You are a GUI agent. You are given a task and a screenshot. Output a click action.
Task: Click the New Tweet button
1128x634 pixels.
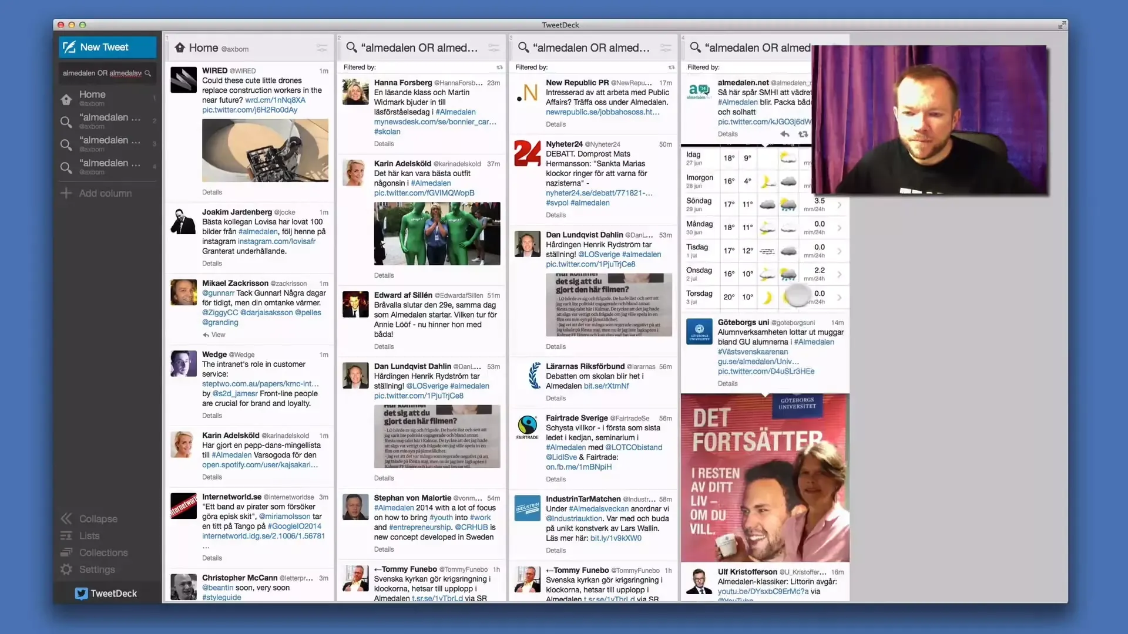pos(106,47)
